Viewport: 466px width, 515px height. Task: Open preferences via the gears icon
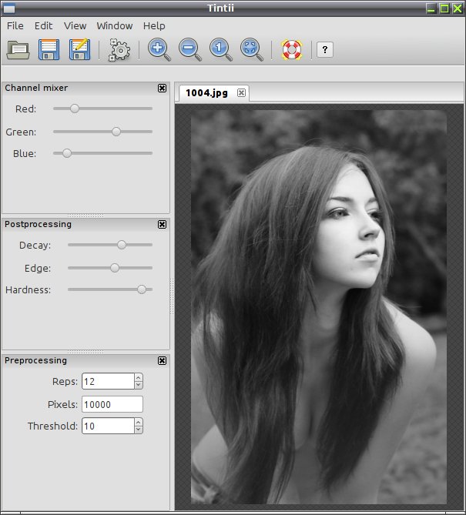(x=119, y=50)
